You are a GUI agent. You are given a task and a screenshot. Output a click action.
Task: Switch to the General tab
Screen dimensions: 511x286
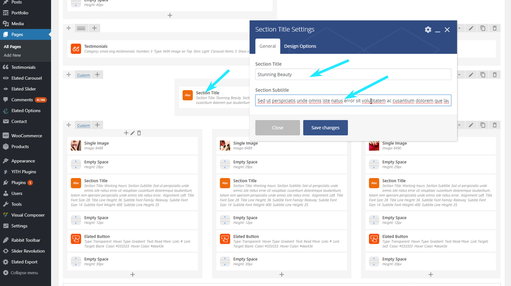click(267, 46)
